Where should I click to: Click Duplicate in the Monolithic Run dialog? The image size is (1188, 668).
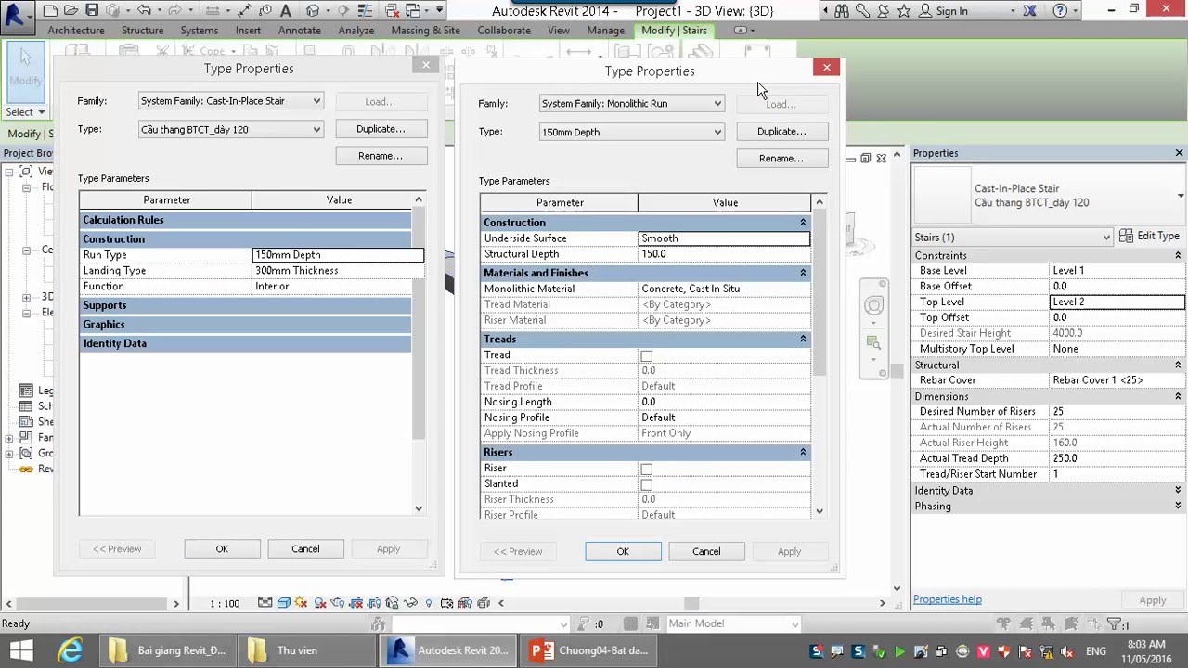click(781, 132)
